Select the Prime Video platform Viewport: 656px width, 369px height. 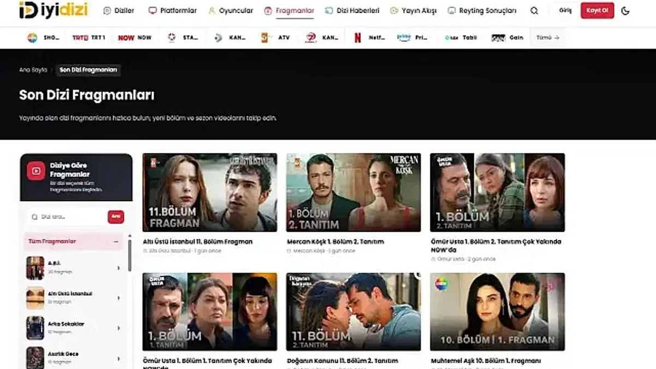[413, 38]
